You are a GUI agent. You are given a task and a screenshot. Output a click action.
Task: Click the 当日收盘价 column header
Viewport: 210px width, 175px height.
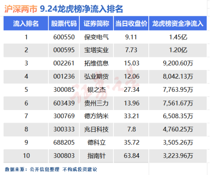click(131, 24)
